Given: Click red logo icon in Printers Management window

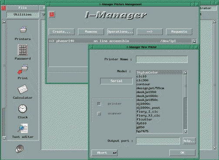Looking at the screenshot, I should pyautogui.click(x=52, y=14).
